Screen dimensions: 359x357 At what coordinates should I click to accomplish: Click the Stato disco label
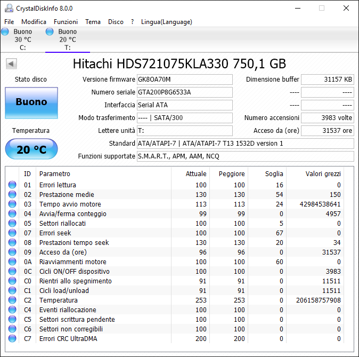coord(31,80)
